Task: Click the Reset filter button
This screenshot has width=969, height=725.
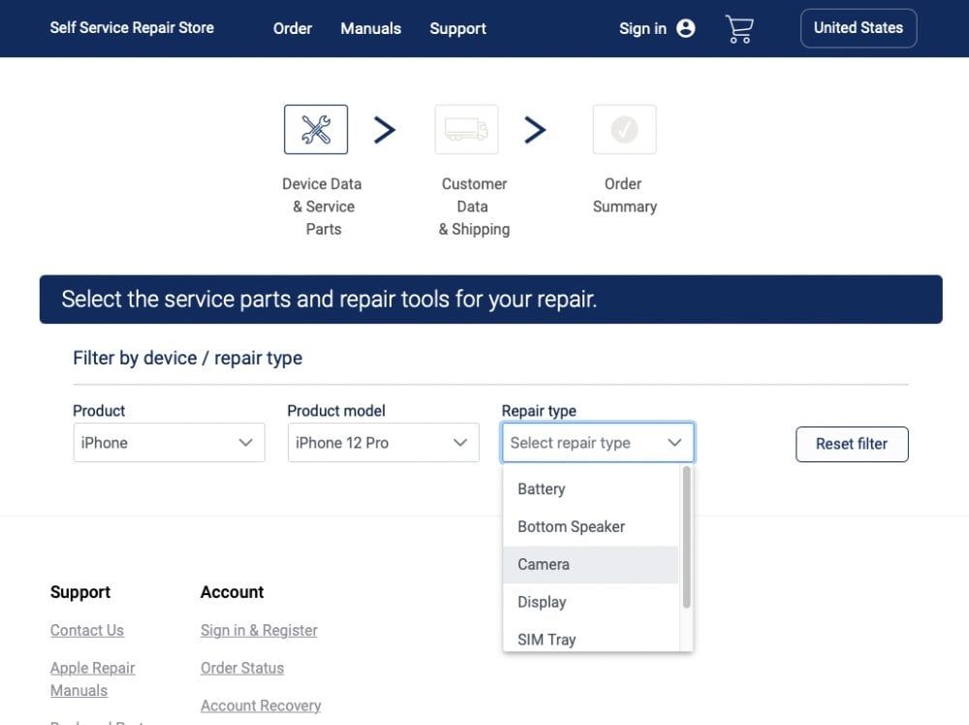Action: [x=852, y=444]
